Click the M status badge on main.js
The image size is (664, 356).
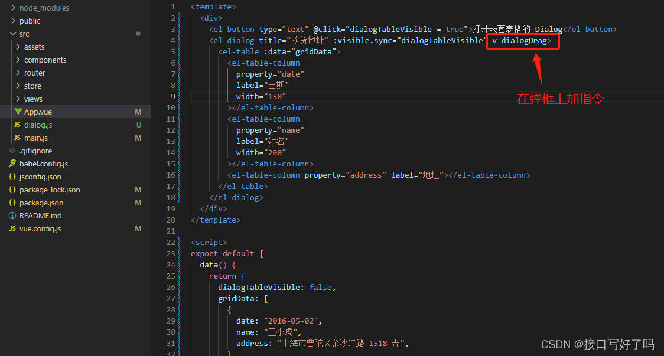pos(138,138)
